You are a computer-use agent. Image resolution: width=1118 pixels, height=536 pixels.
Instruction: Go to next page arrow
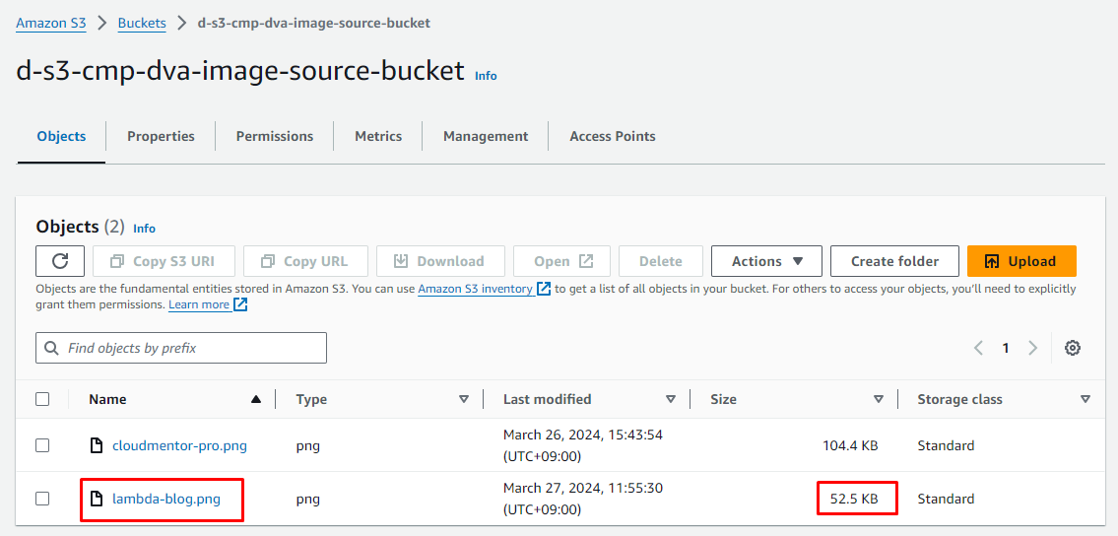click(1032, 348)
